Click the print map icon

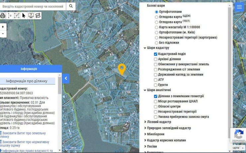click(x=3, y=16)
